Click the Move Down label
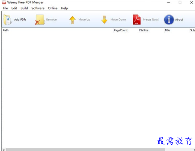The image size is (195, 151). (x=118, y=19)
